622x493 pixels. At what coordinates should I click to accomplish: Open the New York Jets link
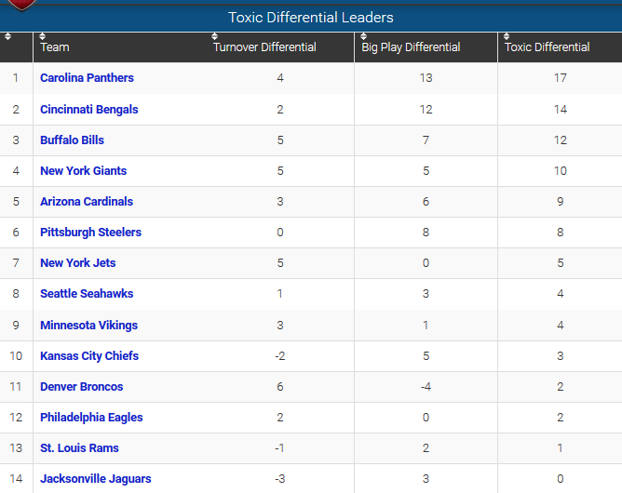pyautogui.click(x=78, y=262)
